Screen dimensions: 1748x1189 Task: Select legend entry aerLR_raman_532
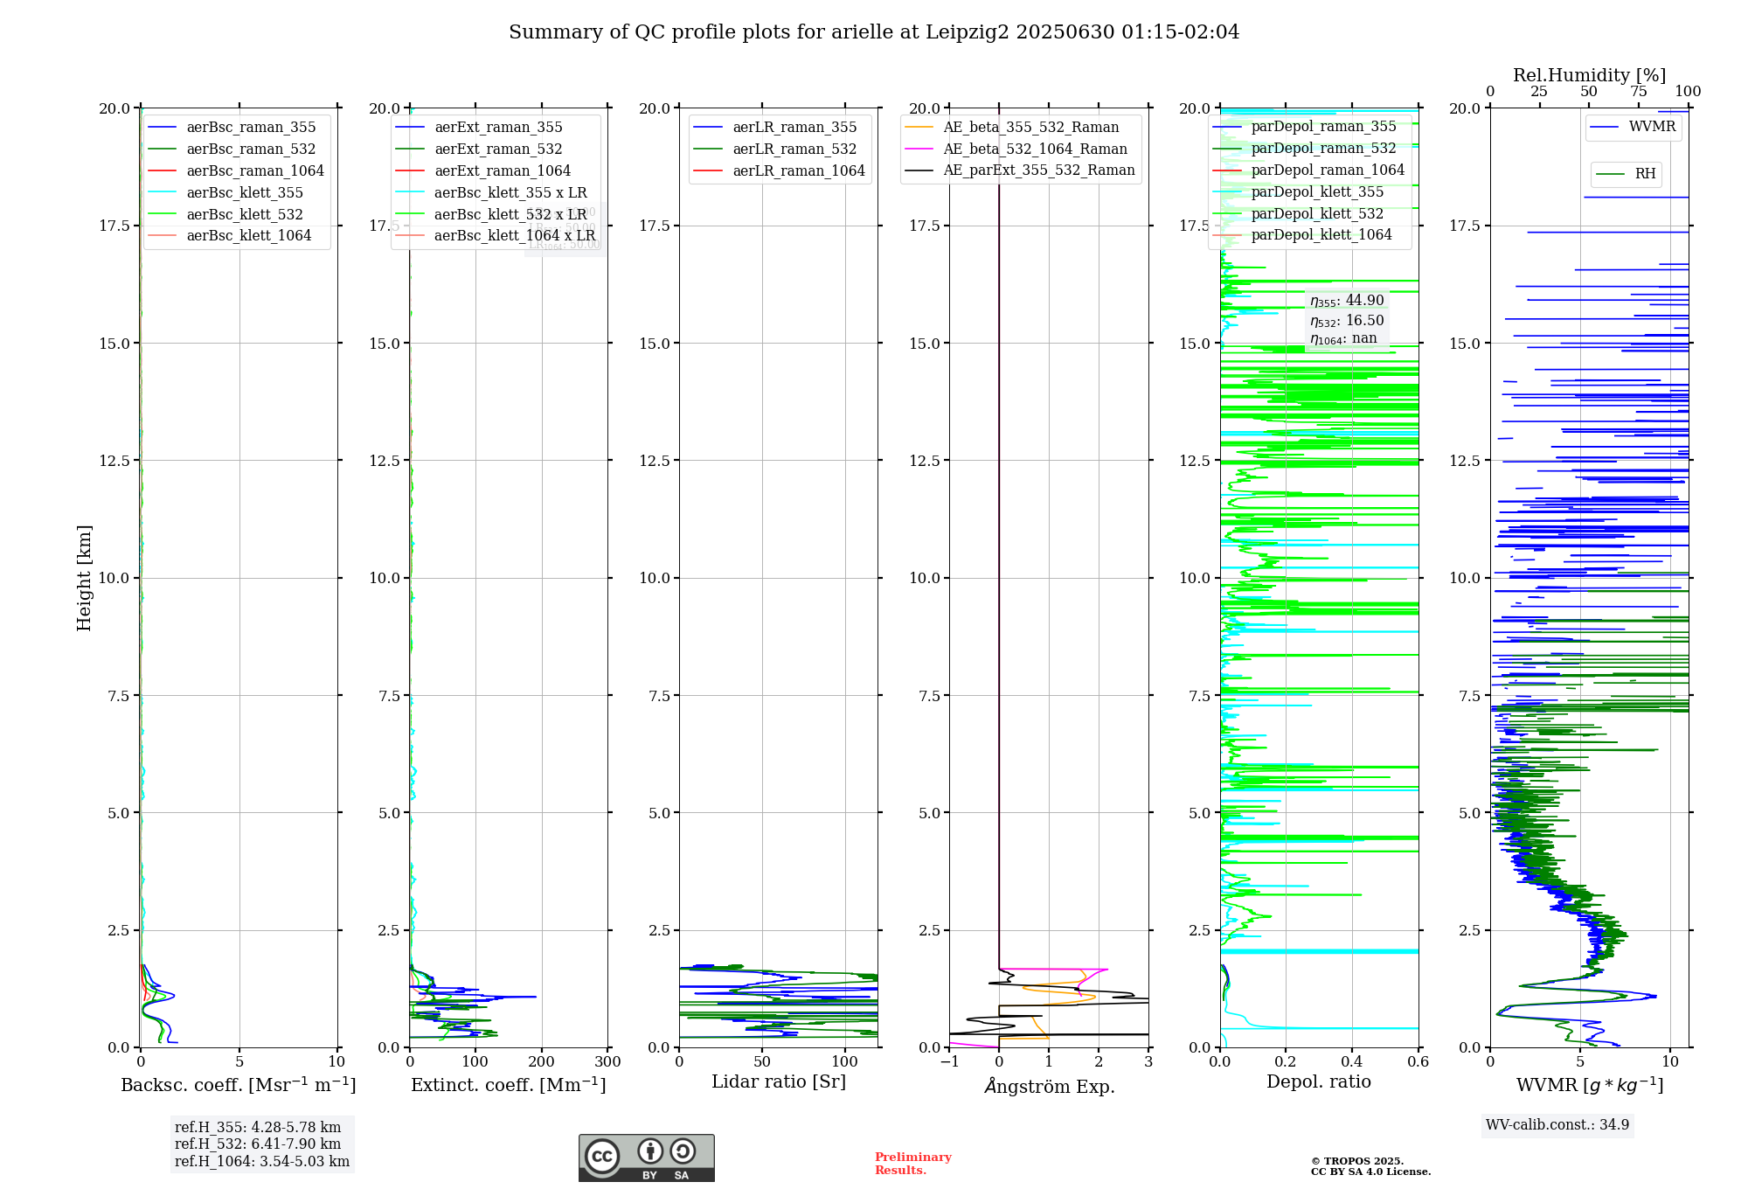pos(775,149)
